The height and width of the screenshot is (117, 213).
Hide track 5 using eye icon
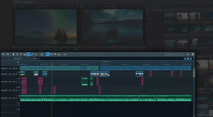[x=6, y=98]
